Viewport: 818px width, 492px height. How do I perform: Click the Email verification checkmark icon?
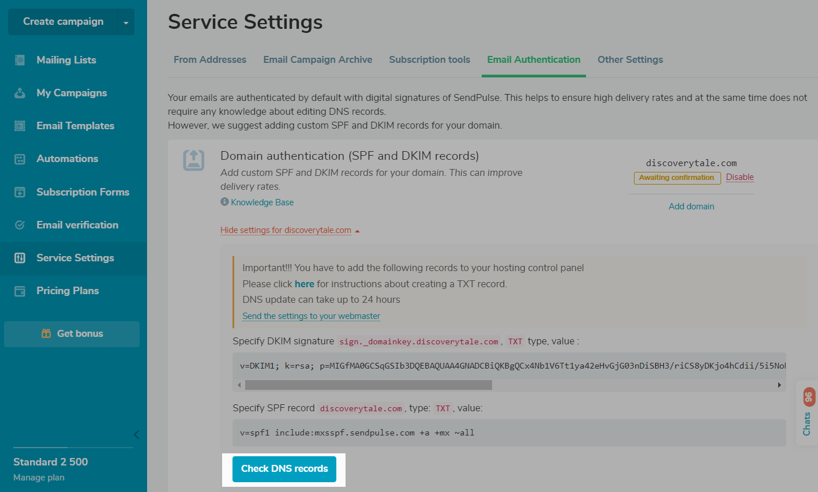20,225
